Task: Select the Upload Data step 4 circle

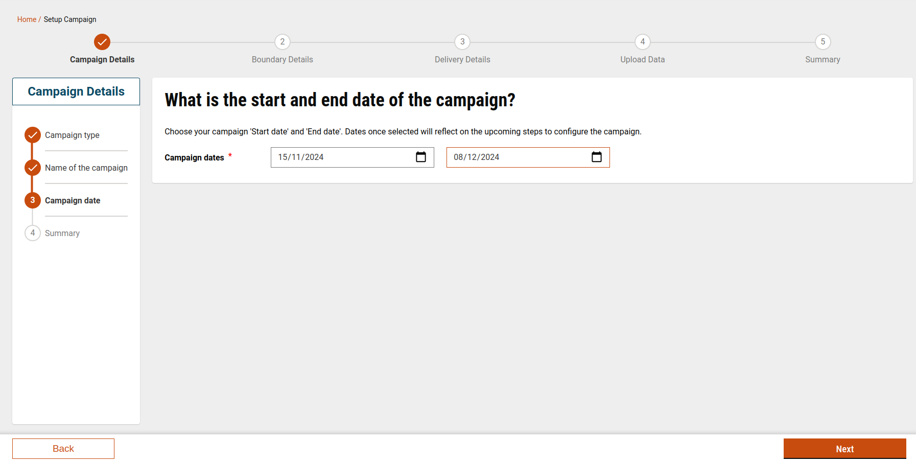Action: (643, 42)
